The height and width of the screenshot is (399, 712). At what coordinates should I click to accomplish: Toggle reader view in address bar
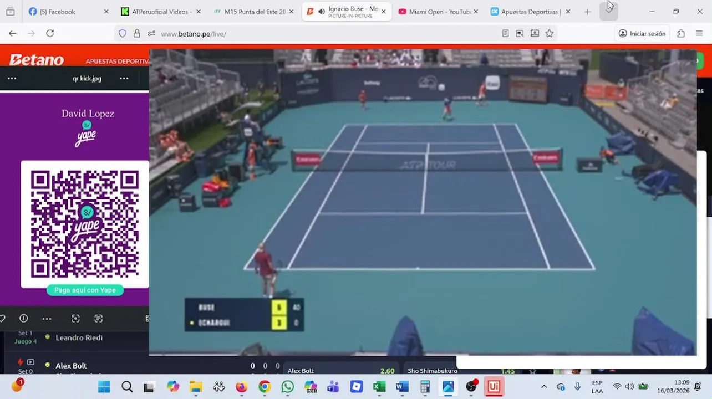[x=505, y=34]
